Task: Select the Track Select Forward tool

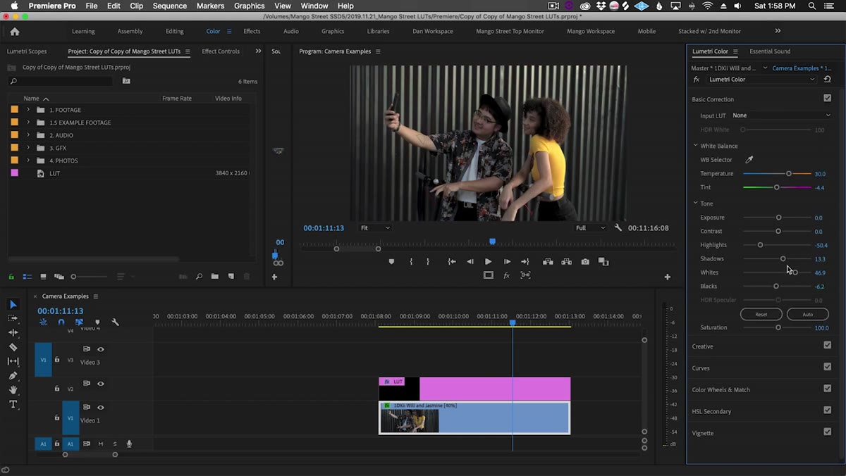Action: pyautogui.click(x=13, y=318)
